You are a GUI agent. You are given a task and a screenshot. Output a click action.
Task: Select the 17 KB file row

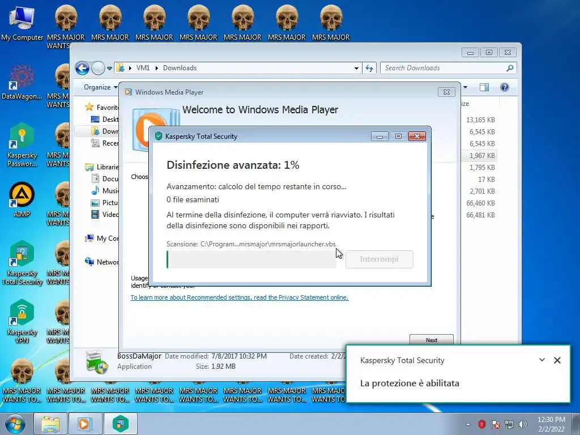pos(479,180)
